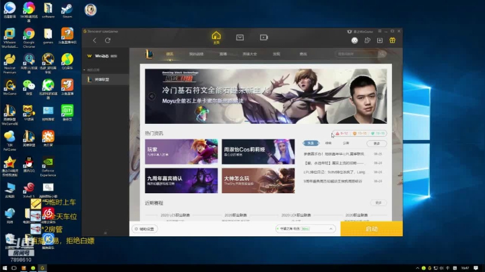Image resolution: width=485 pixels, height=272 pixels.
Task: Launch Steam from desktop
Action: 67,11
